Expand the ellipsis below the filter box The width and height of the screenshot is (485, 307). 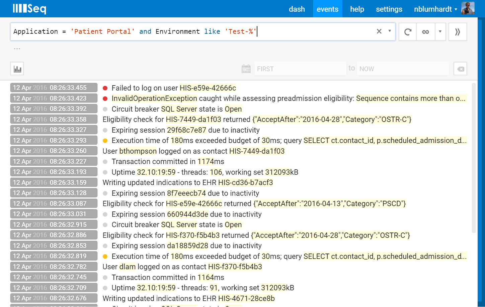pyautogui.click(x=17, y=49)
